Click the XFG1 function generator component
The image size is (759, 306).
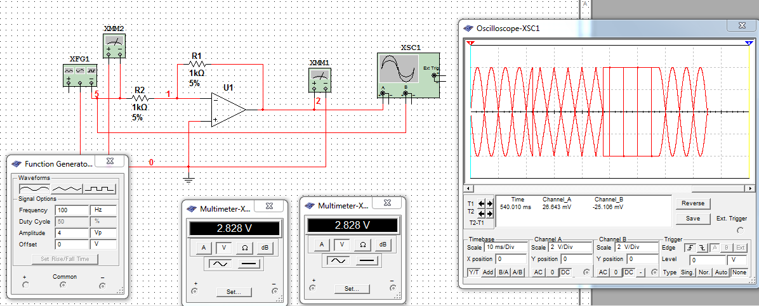click(81, 75)
